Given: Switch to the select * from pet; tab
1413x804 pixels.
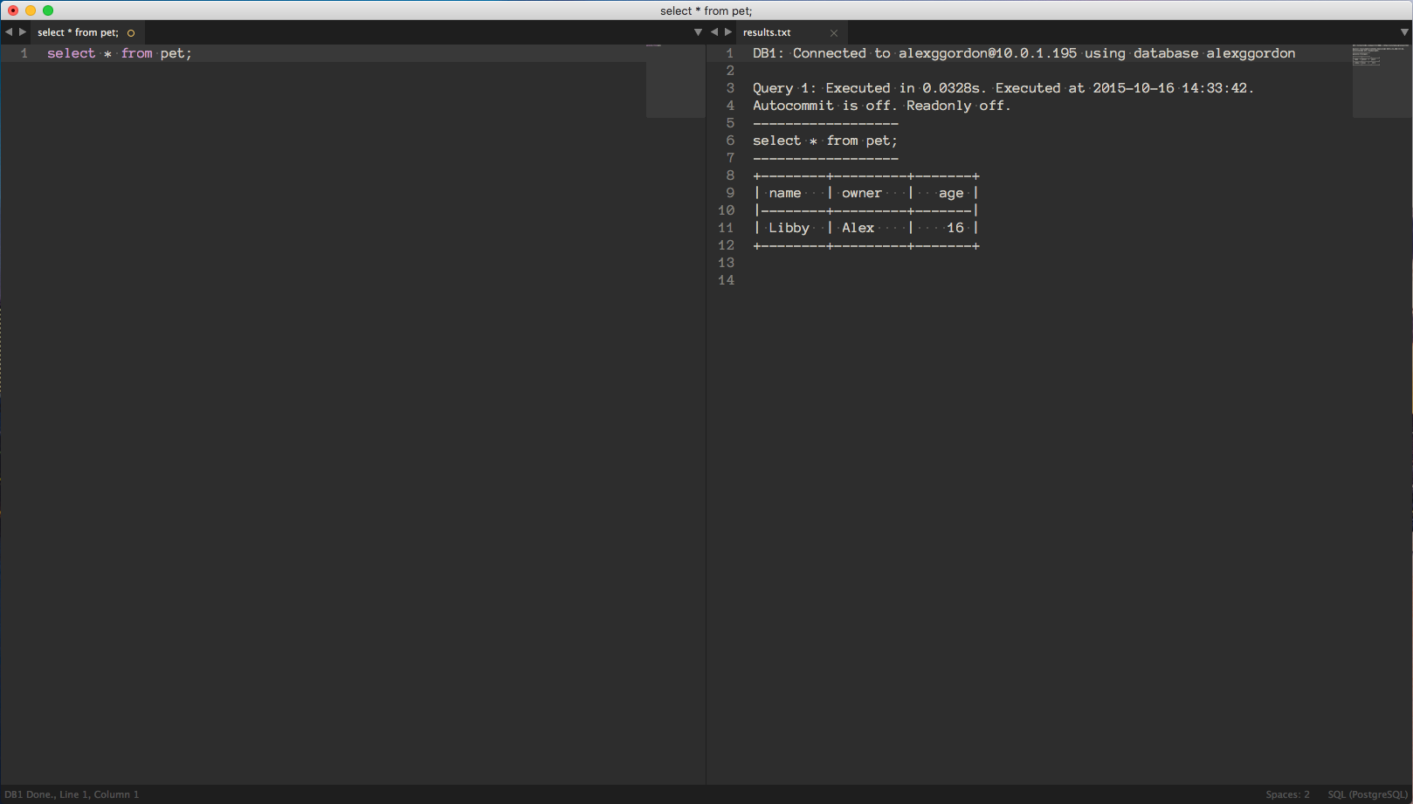Looking at the screenshot, I should (75, 32).
